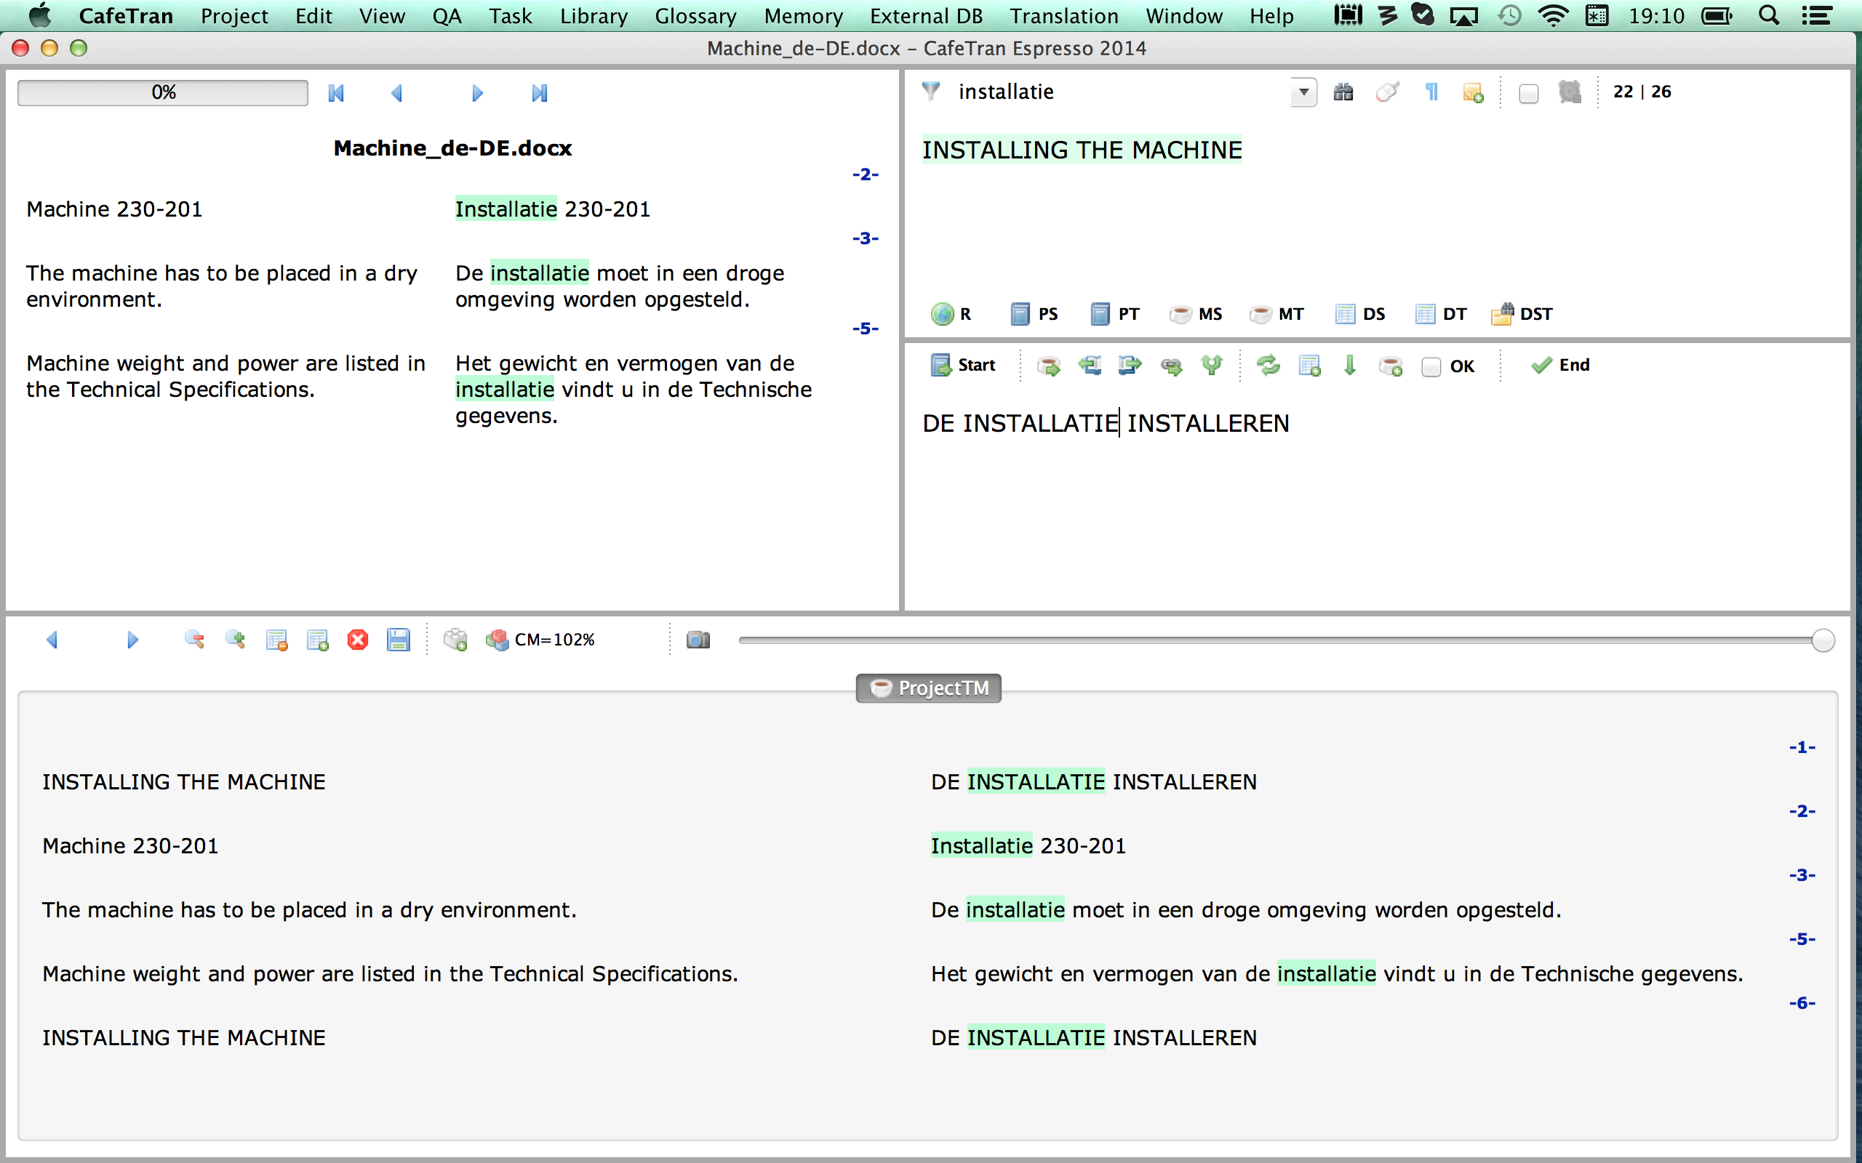
Task: Open the filter field dropdown arrow
Action: click(1303, 92)
